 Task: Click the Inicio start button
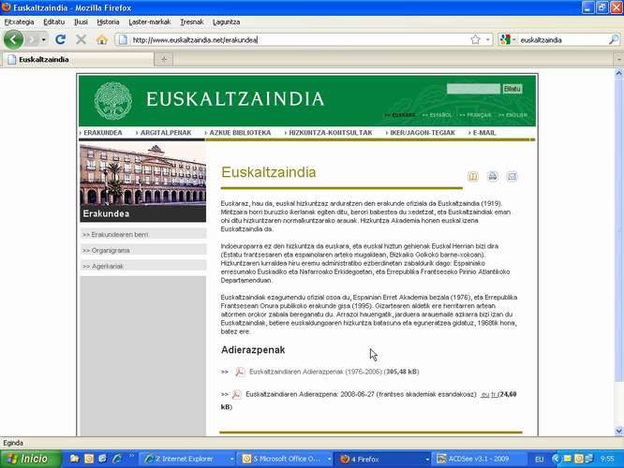tap(30, 459)
